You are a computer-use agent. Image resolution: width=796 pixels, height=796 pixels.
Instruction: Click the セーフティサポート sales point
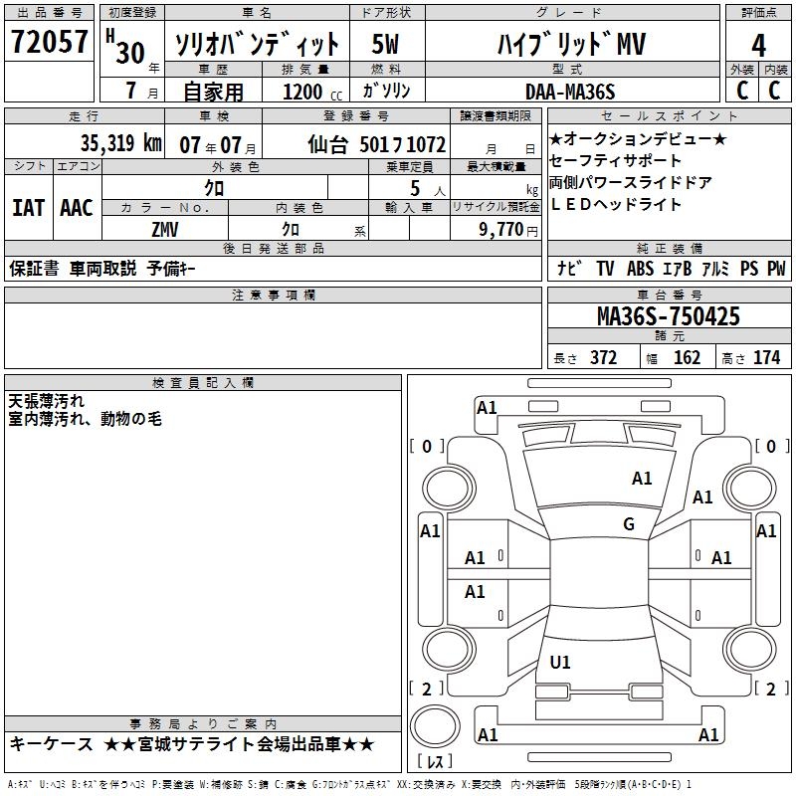tap(615, 160)
